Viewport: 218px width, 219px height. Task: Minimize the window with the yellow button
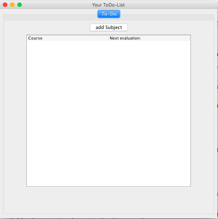click(x=12, y=5)
